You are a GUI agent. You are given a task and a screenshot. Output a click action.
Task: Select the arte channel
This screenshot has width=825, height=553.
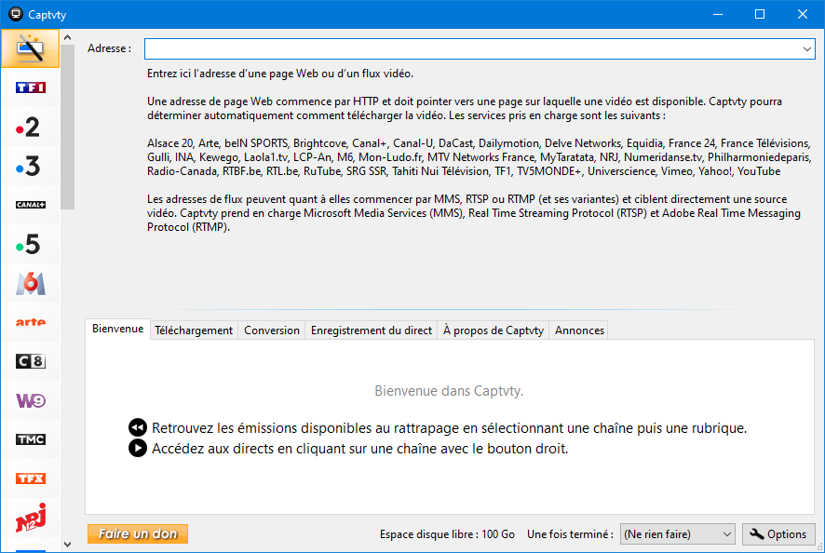tap(30, 322)
